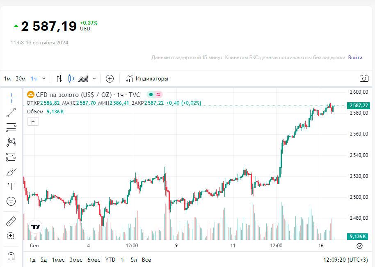Select the text annotation tool

tap(11, 186)
